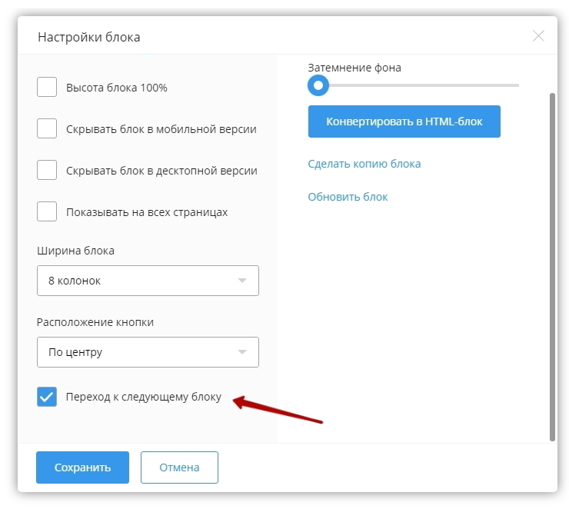Follow the 'Сделать копию блока' link
This screenshot has width=569, height=509.
364,164
